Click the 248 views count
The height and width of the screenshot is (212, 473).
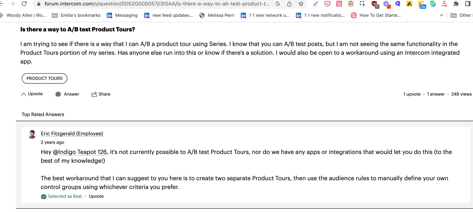[461, 94]
